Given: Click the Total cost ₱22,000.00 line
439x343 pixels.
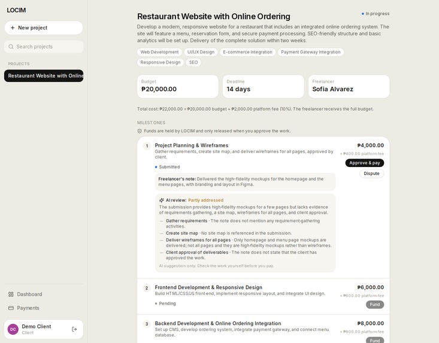Looking at the screenshot, I should pyautogui.click(x=255, y=109).
